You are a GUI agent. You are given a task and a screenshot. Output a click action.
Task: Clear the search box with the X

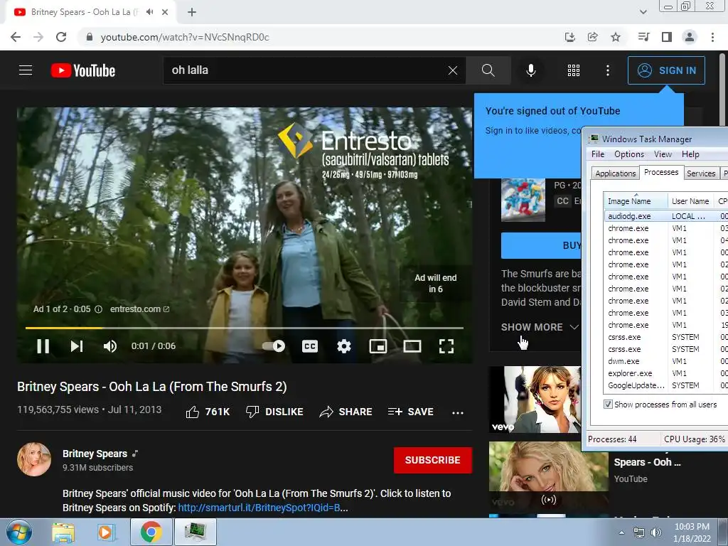pos(453,70)
